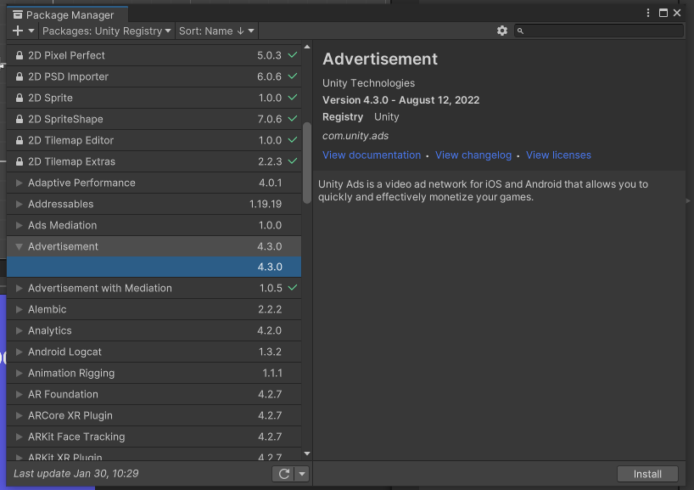Click lock icon on 2D PSD Importer
The width and height of the screenshot is (694, 490).
(19, 76)
